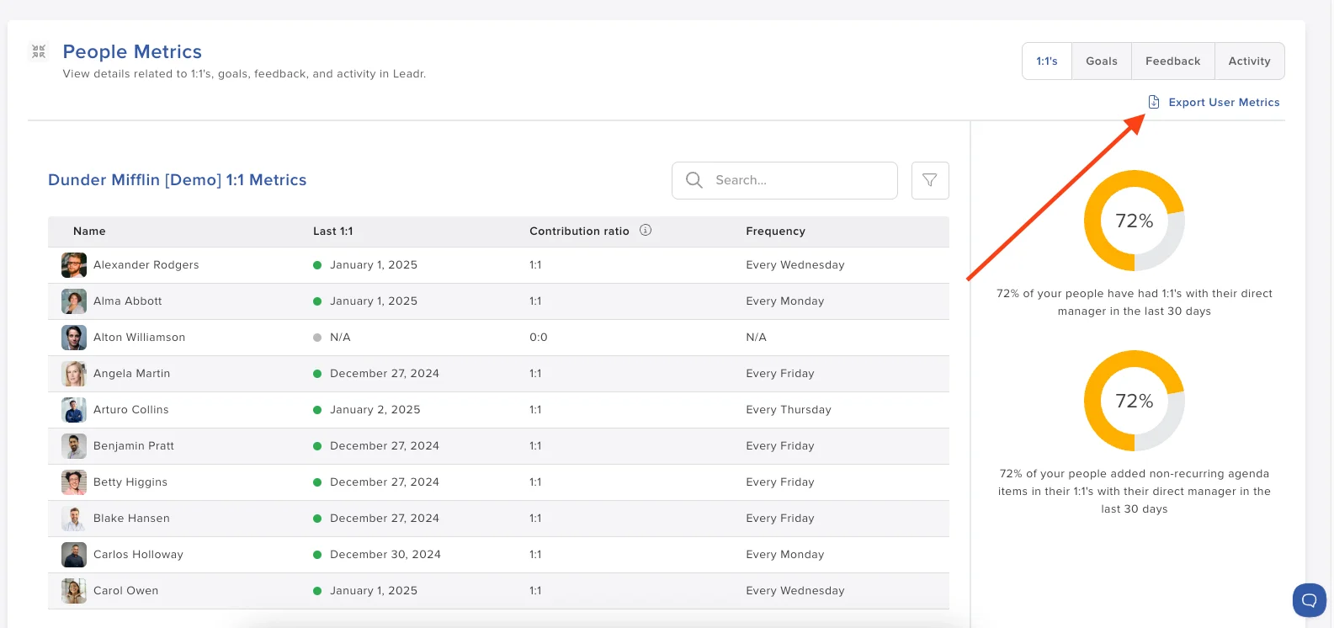Click the Export User Metrics document icon

pyautogui.click(x=1154, y=102)
